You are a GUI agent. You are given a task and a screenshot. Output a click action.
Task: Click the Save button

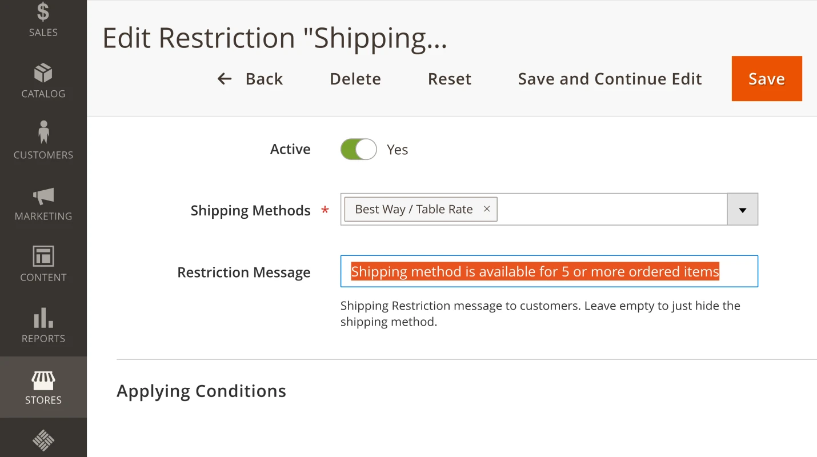tap(767, 78)
